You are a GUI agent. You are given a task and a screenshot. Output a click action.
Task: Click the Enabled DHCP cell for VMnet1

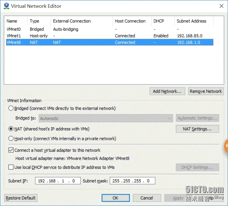pos(161,36)
